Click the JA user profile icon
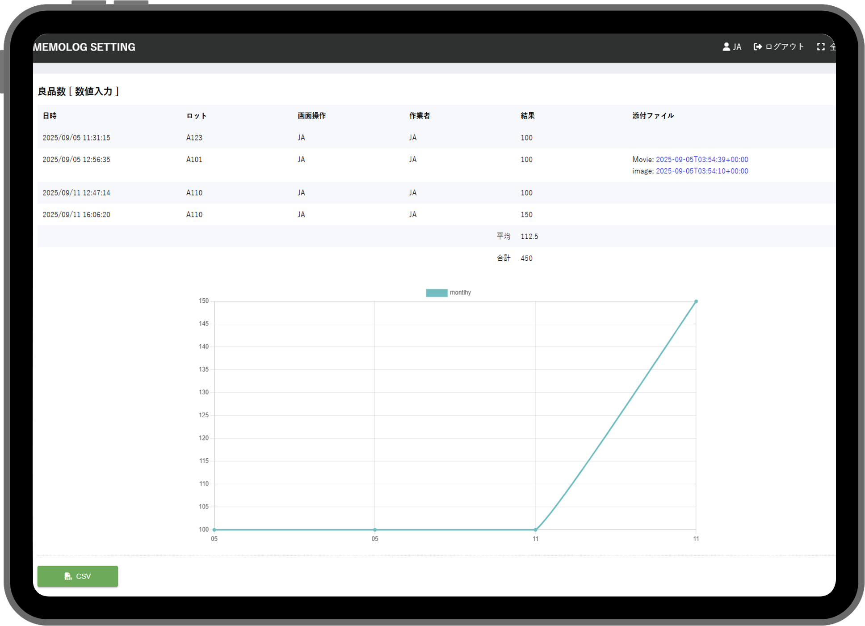This screenshot has height=626, width=865. coord(726,47)
